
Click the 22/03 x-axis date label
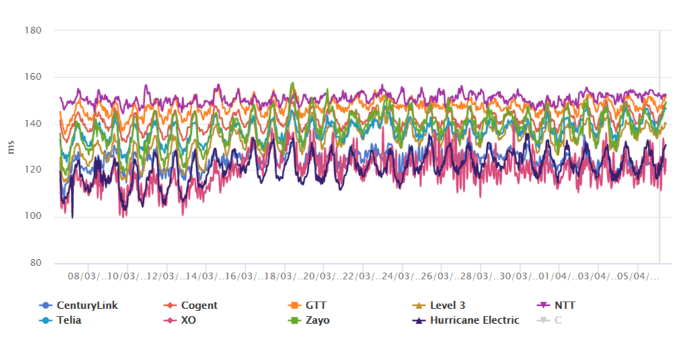362,276
